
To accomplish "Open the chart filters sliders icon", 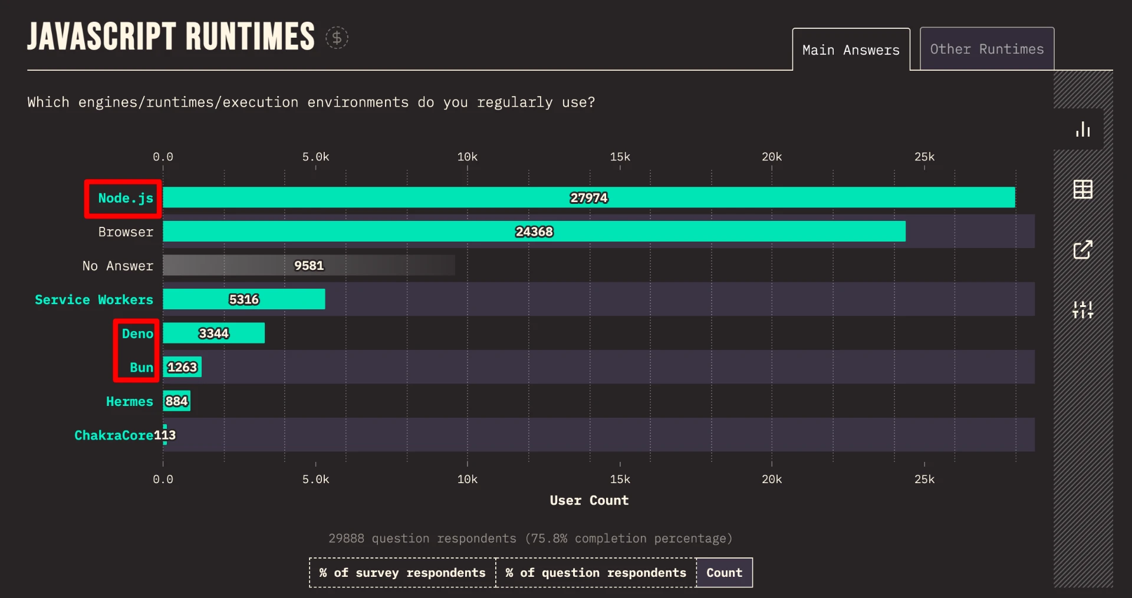I will 1082,309.
